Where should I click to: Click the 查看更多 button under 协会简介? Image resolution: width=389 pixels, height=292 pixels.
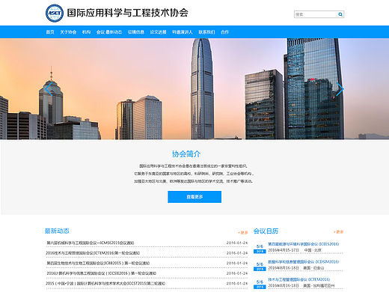[x=194, y=197]
